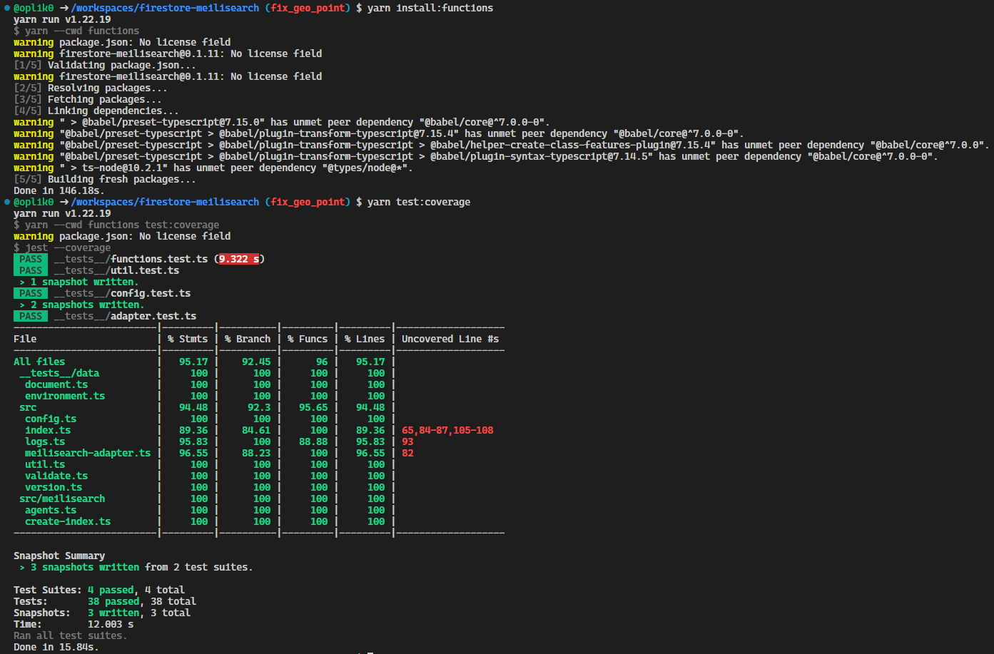Click the '[4/5] Linking dependencies...' line
This screenshot has width=994, height=654.
(96, 111)
